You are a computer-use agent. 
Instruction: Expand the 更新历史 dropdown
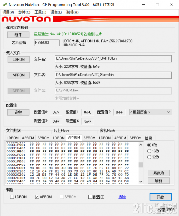click(150, 112)
